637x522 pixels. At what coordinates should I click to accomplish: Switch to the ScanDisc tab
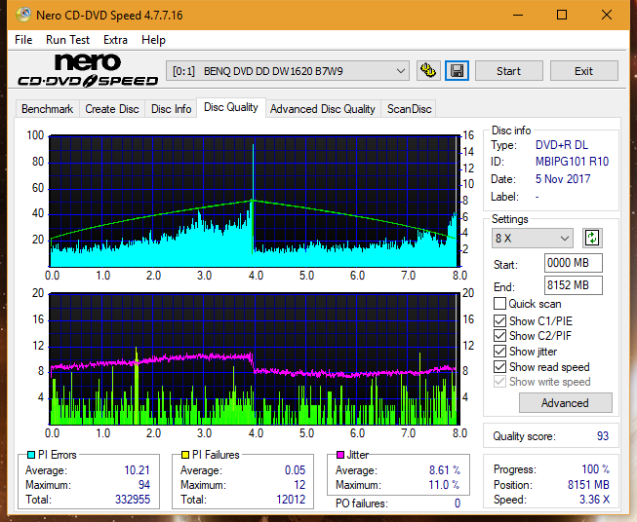[x=409, y=109]
